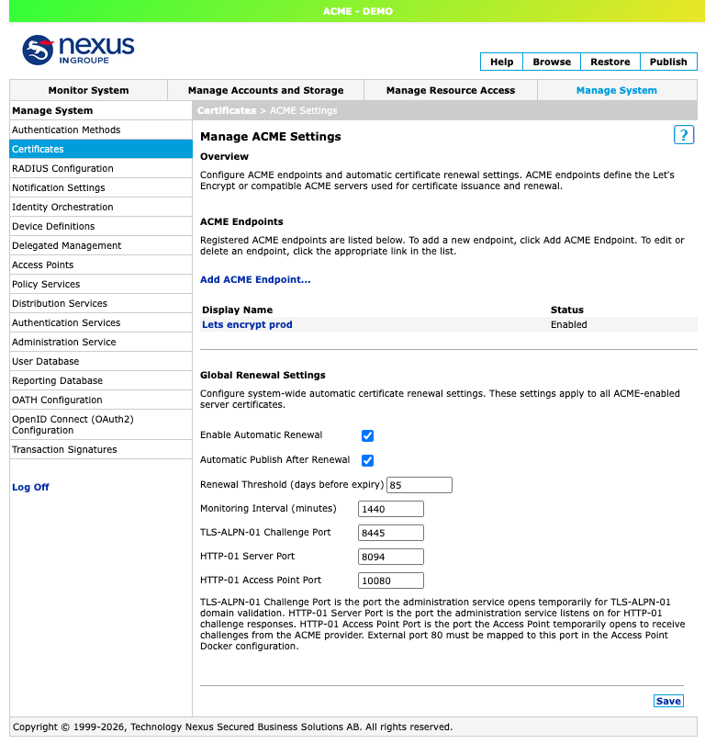Focus HTTP-01 Access Point Port field

(x=391, y=581)
